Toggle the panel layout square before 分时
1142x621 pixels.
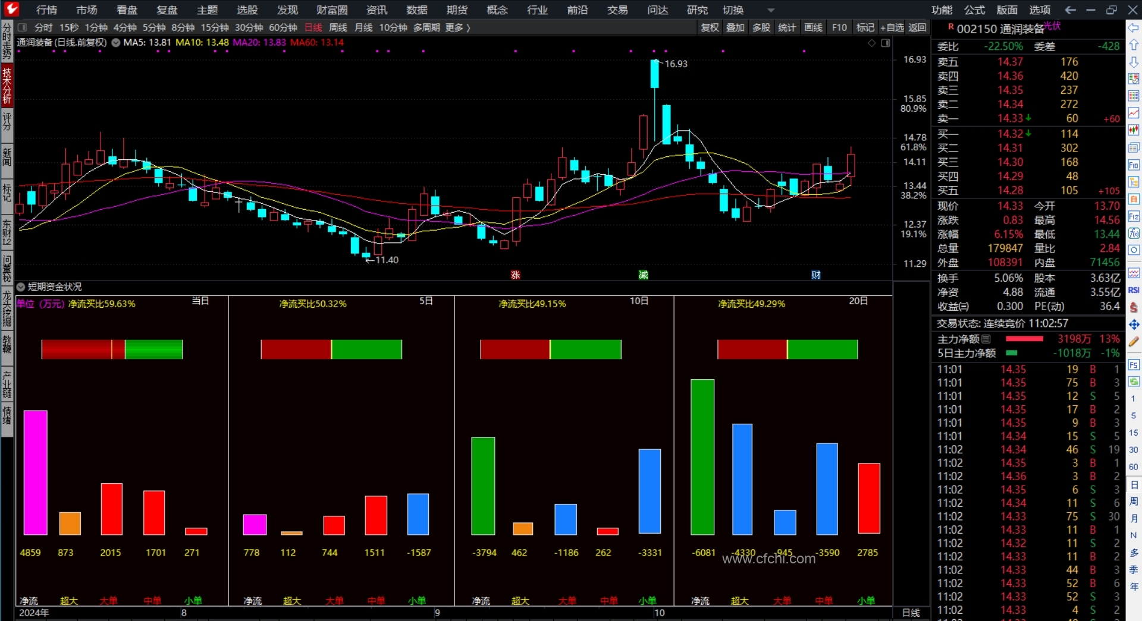23,27
